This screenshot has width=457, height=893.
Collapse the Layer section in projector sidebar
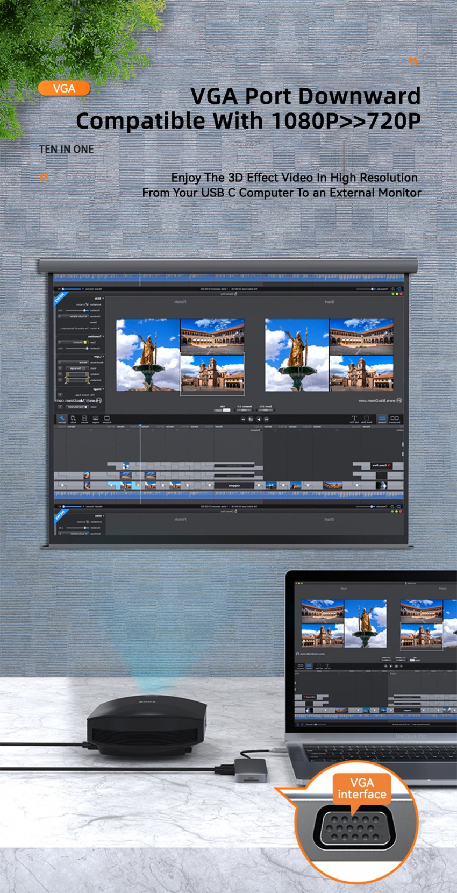tap(103, 357)
